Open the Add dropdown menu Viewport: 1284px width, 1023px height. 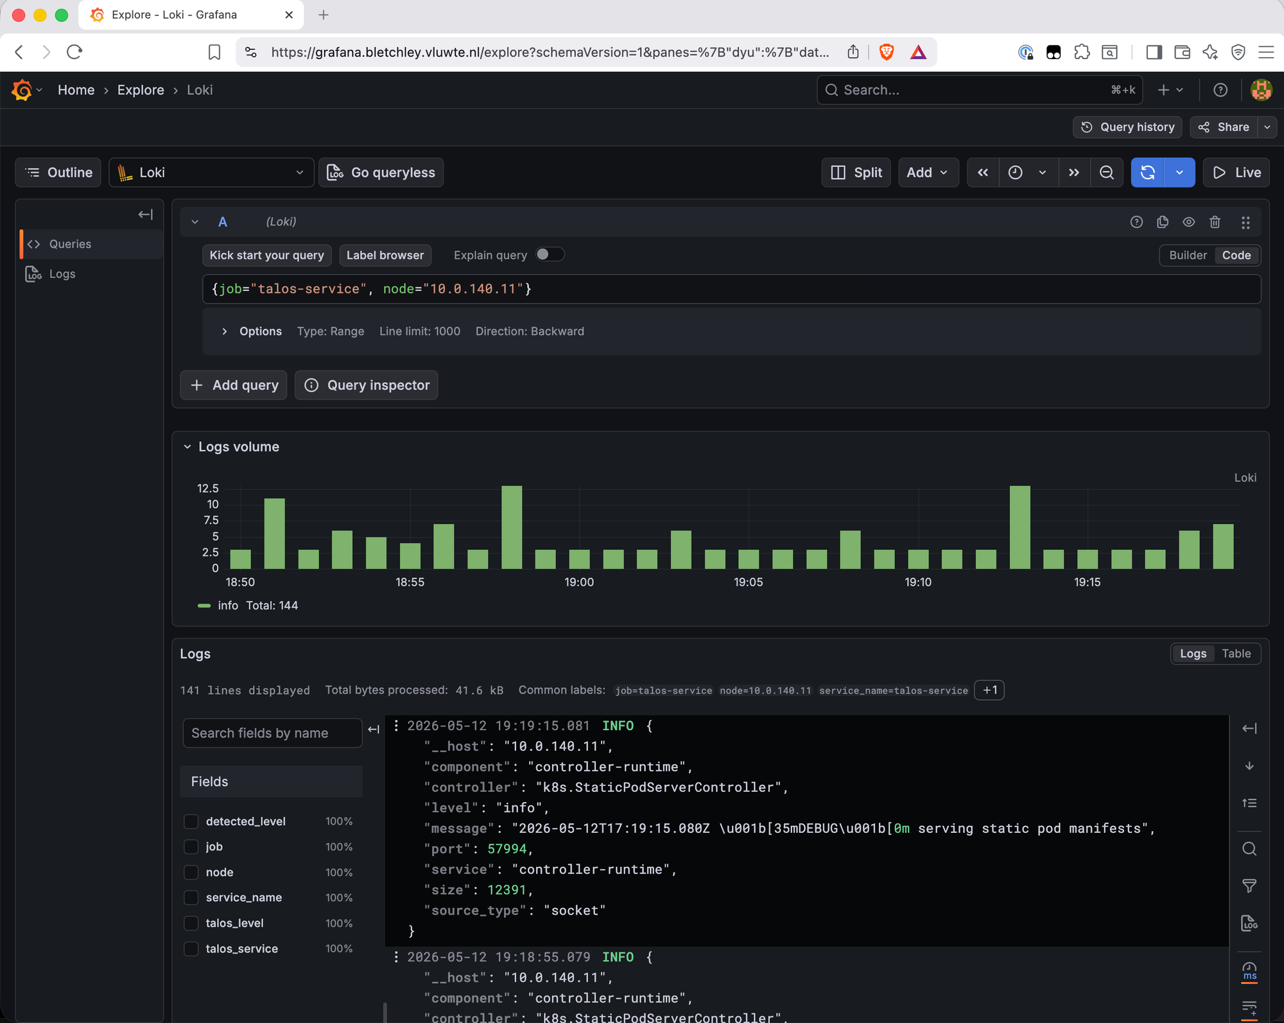tap(928, 173)
